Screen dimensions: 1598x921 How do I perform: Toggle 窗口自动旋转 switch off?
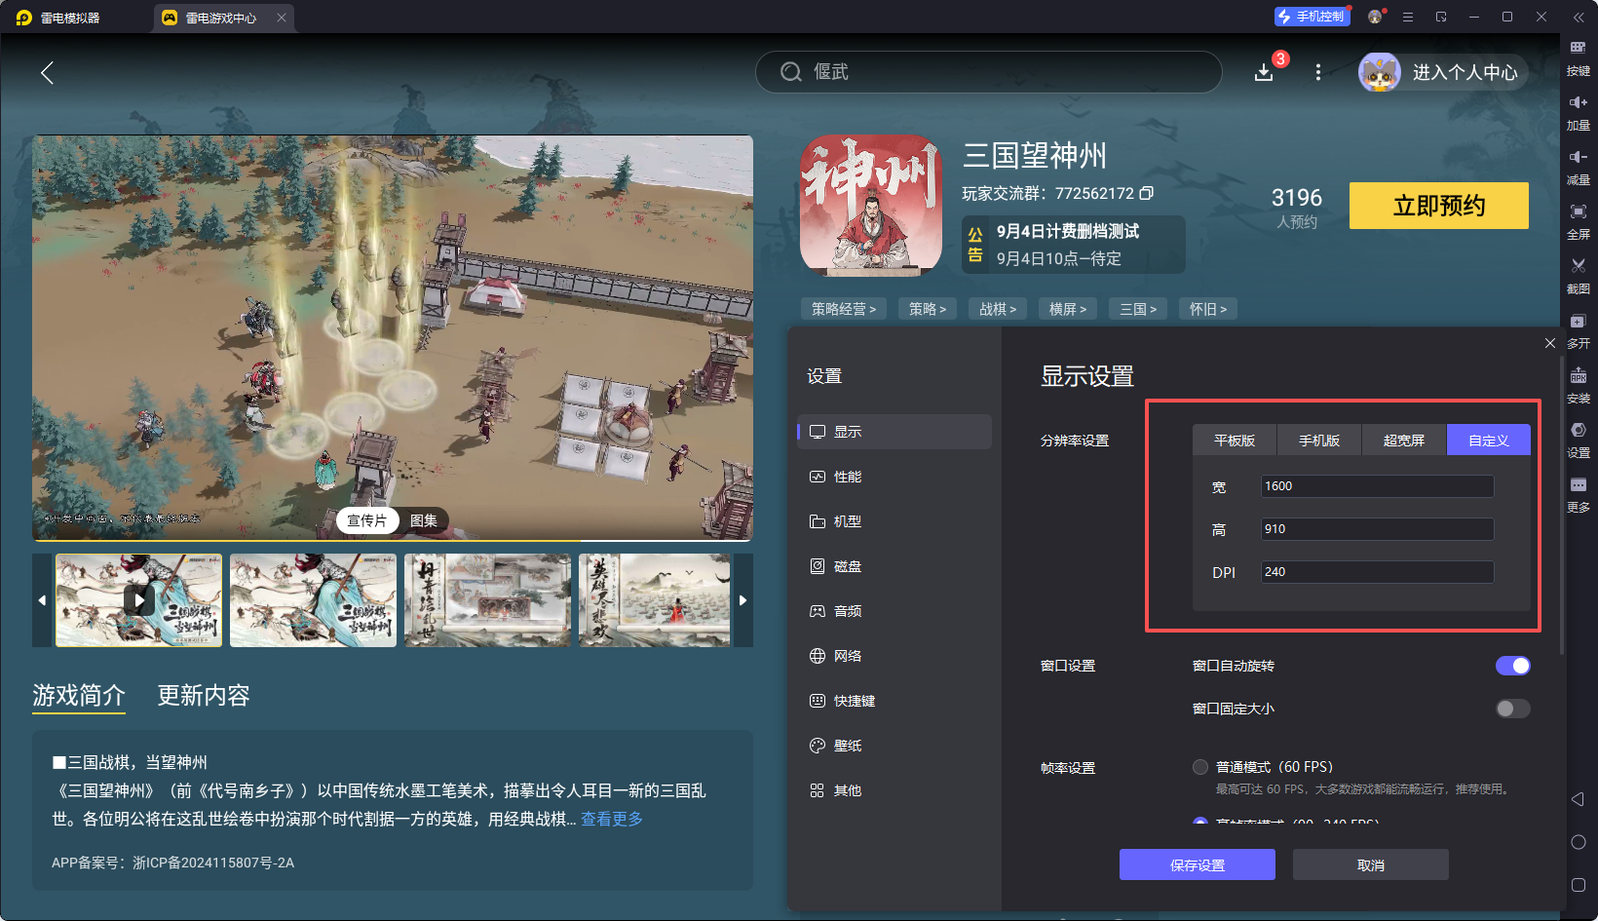click(1513, 666)
